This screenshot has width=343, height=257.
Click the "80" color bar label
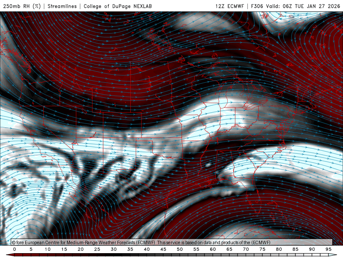pos(279,249)
